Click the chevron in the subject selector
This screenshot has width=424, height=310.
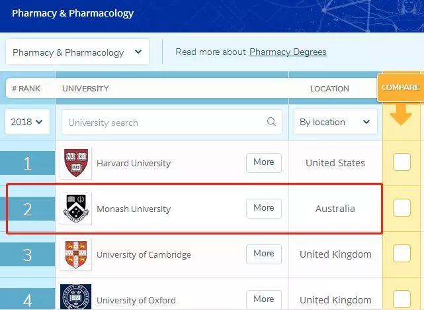[138, 52]
